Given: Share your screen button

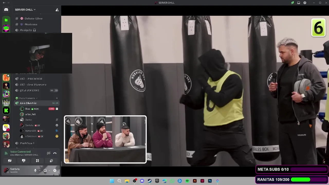Looking at the screenshot, I should click(24, 161).
